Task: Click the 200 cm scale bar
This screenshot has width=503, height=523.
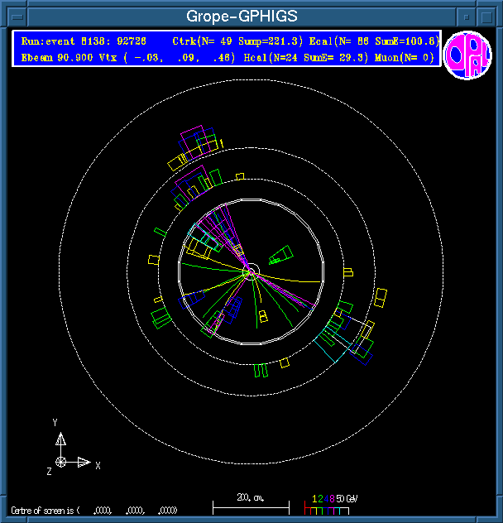Action: point(251,504)
